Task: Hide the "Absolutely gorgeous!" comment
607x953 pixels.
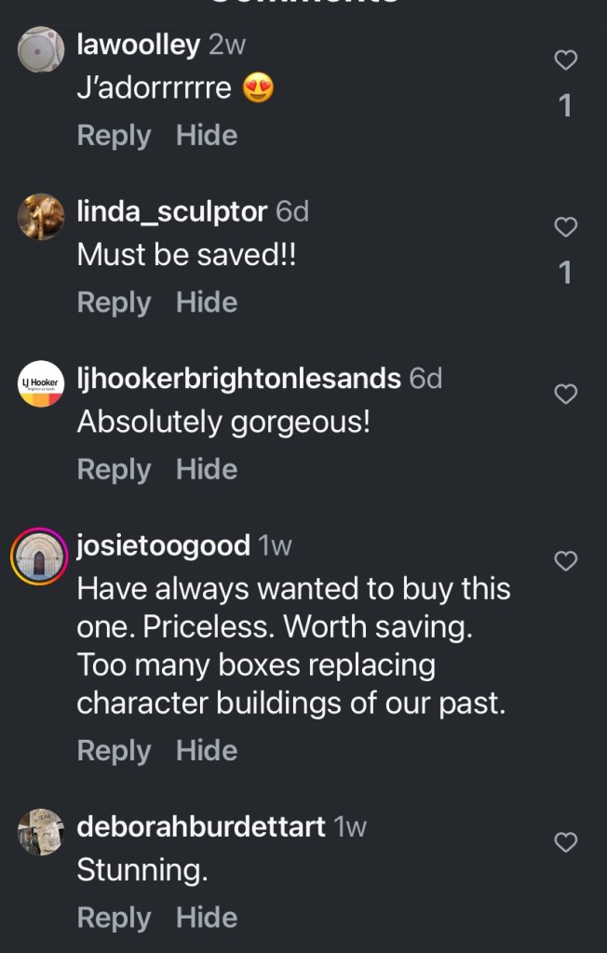Action: click(207, 470)
